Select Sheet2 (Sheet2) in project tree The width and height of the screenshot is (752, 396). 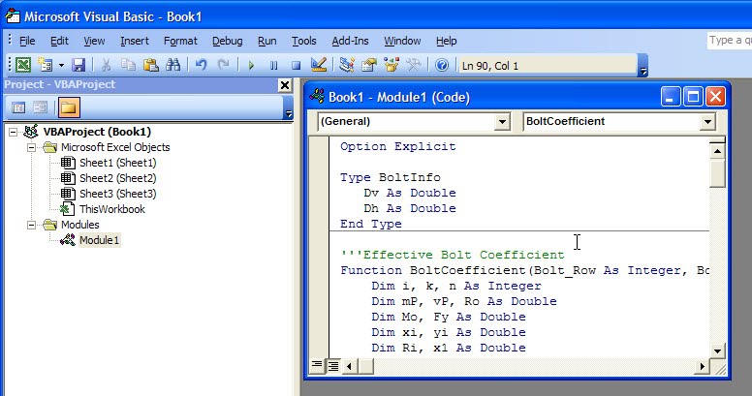click(118, 178)
